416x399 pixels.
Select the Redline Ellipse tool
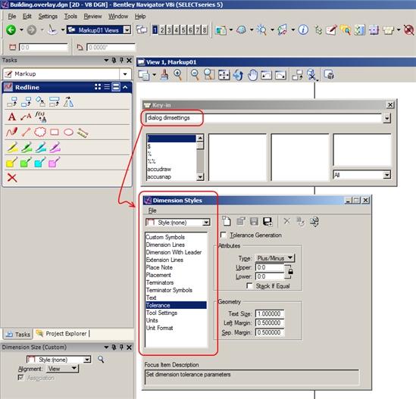click(68, 132)
